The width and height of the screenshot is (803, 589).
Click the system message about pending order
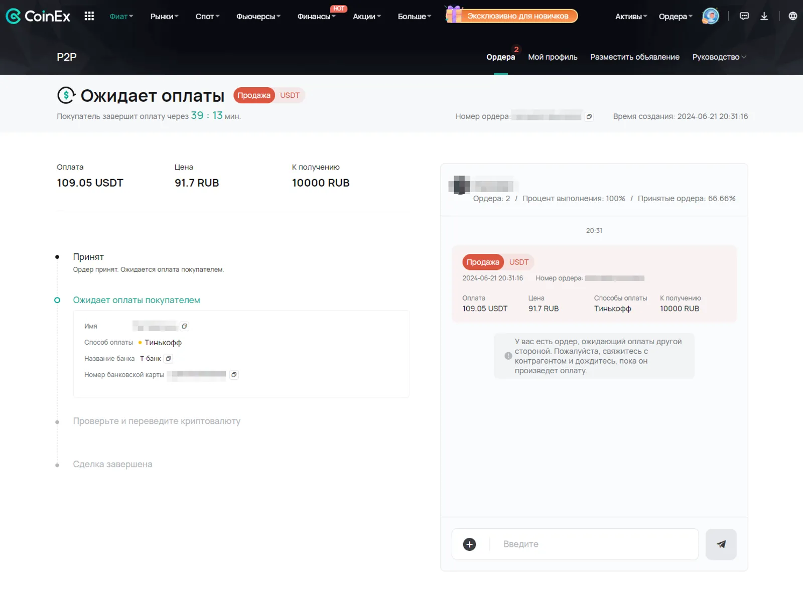(594, 356)
